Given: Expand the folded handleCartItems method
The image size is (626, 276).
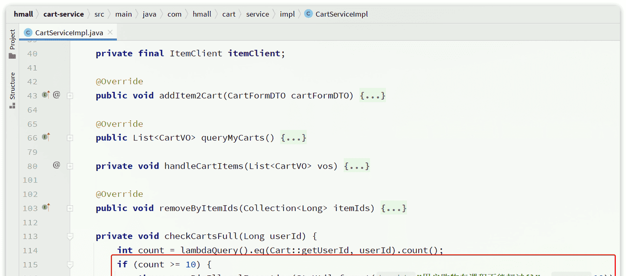Looking at the screenshot, I should coord(70,167).
